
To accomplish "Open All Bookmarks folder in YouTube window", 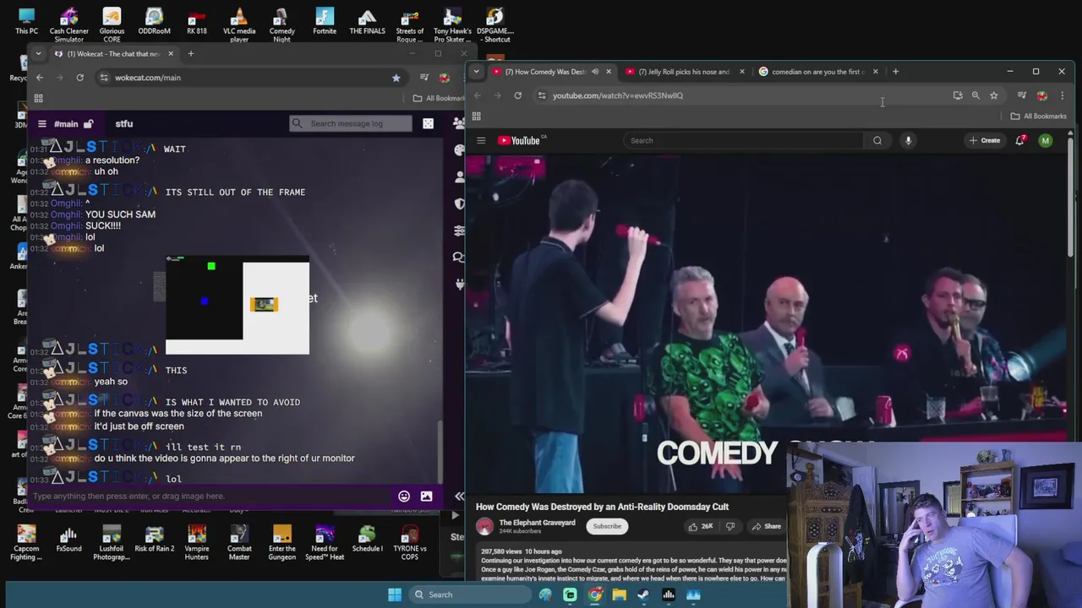I will 1038,117.
